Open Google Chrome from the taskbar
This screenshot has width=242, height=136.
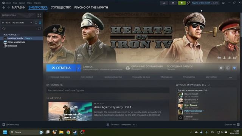(x=68, y=132)
